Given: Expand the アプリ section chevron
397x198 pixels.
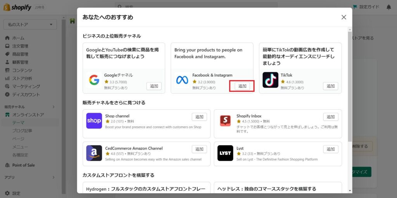Looking at the screenshot, I should click(x=54, y=177).
